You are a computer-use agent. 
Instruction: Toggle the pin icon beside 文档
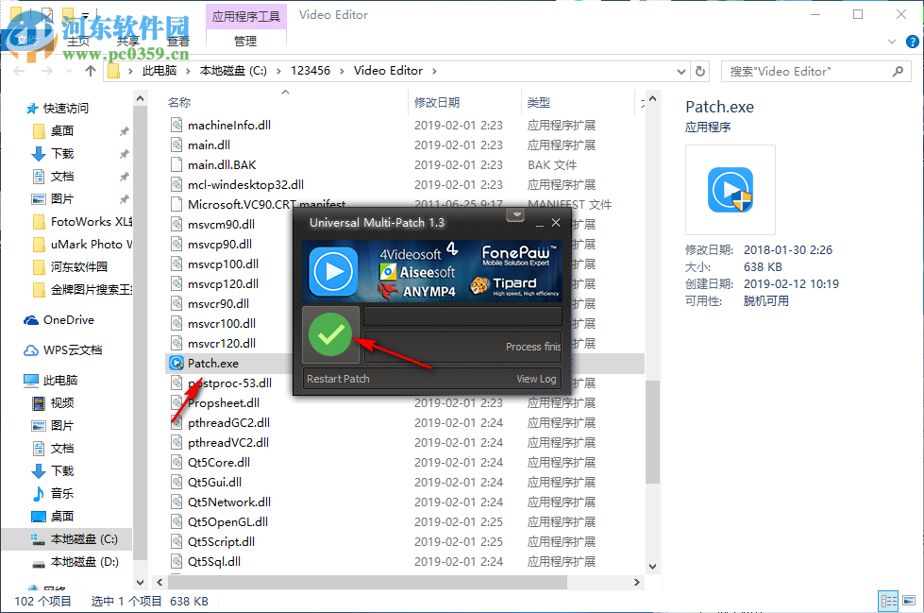[x=123, y=177]
